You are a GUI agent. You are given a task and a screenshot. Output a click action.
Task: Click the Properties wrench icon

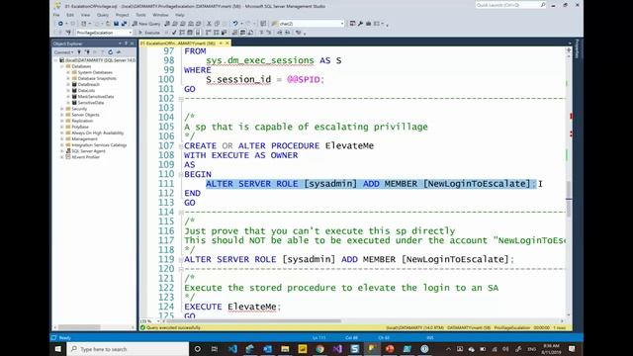pos(360,24)
